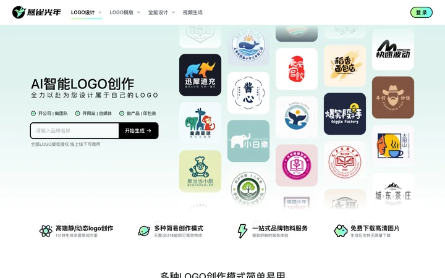The image size is (445, 278).
Task: Open the 太阳山 coffee logo thumbnail
Action: 393,146
